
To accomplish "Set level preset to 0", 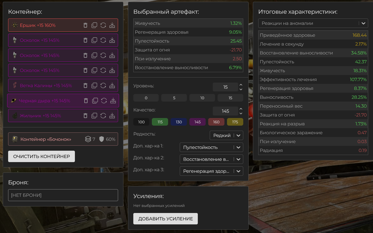I will click(x=146, y=98).
